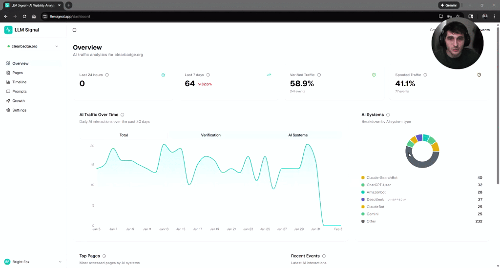Switch chart to the Verification tab
Viewport: 500px width, 268px height.
click(x=210, y=135)
